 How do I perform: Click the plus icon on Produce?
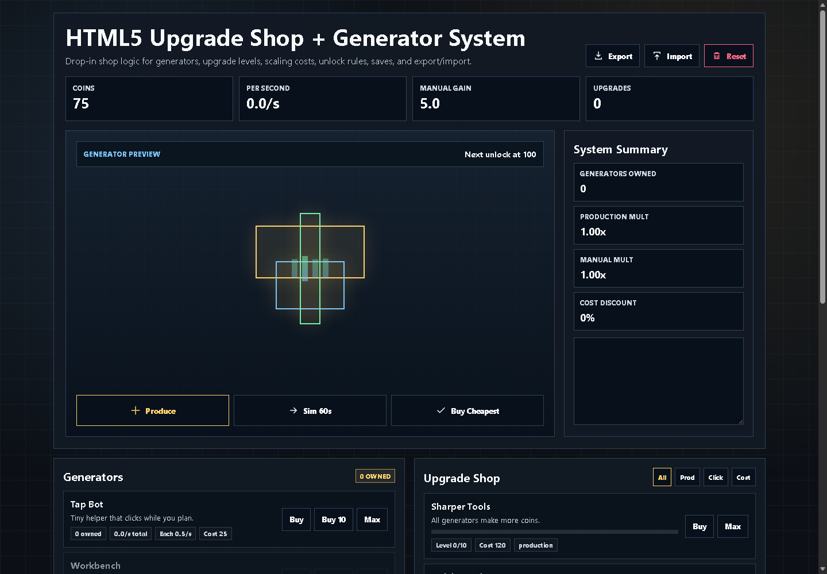pyautogui.click(x=136, y=410)
